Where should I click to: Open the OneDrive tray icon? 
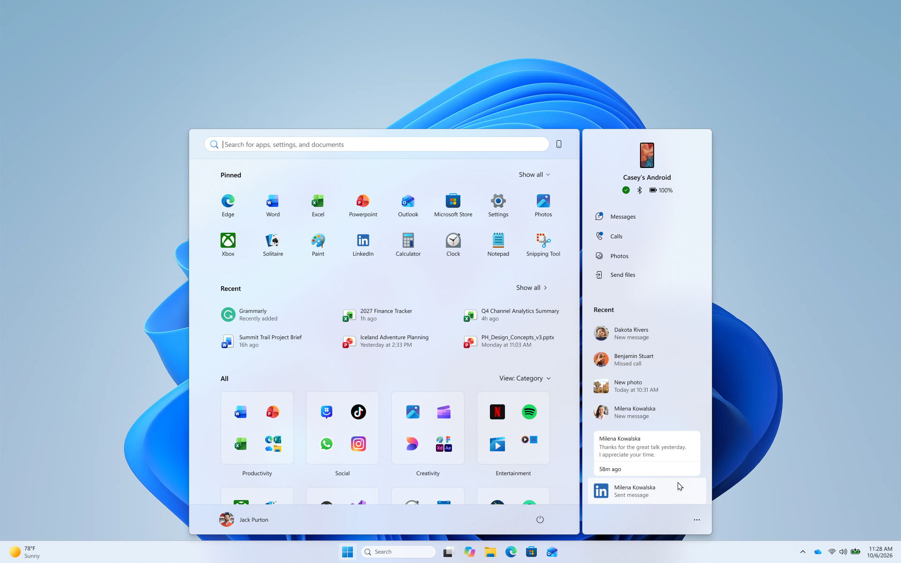[x=818, y=552]
